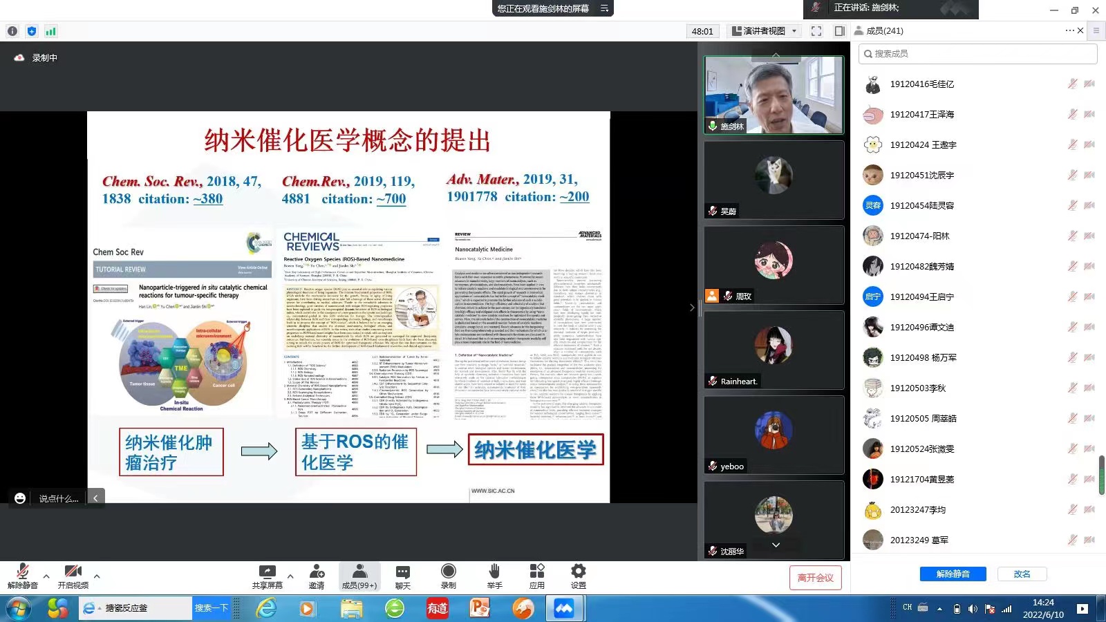The image size is (1106, 622).
Task: Click the Search Members (搜索成员) field
Action: (x=977, y=54)
